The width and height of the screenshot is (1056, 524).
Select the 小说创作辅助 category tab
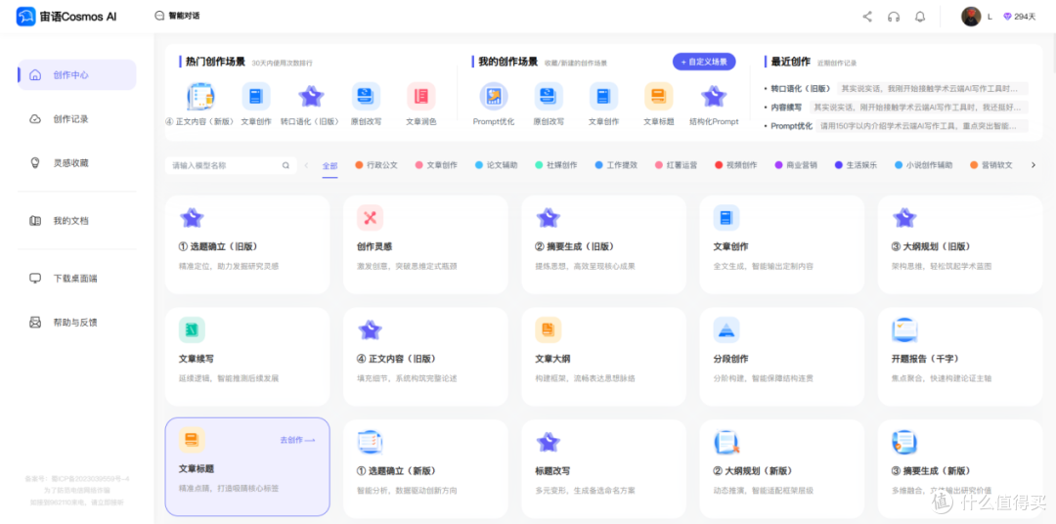pos(924,165)
